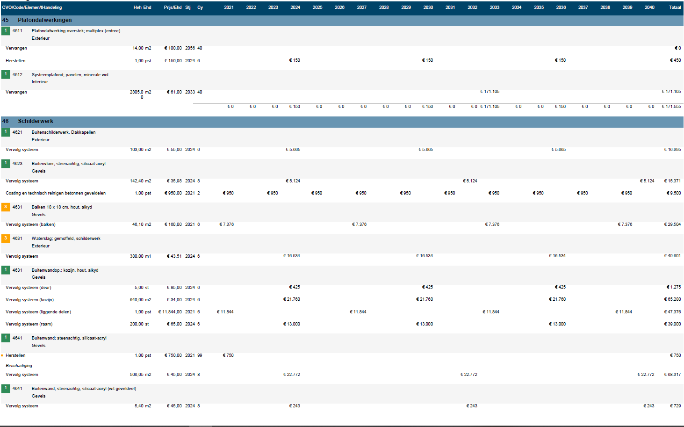684x427 pixels.
Task: Click the € 171.105 amount in 2033 column
Action: click(490, 92)
